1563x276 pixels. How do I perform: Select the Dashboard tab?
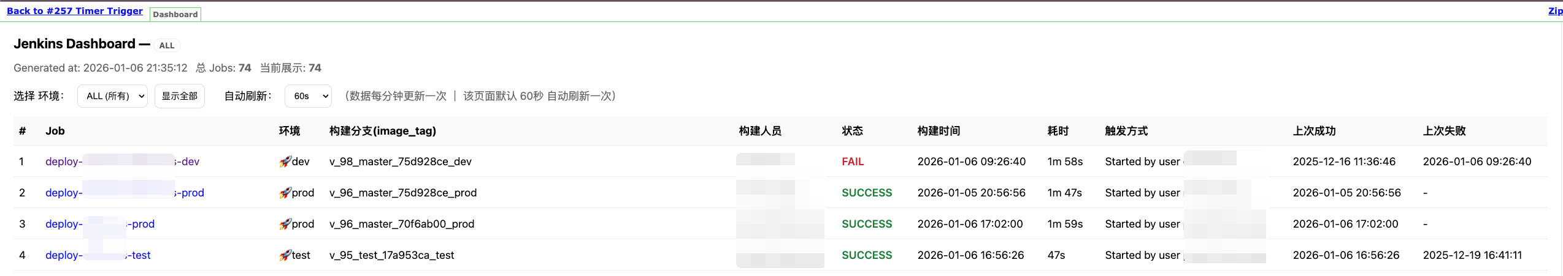point(175,14)
